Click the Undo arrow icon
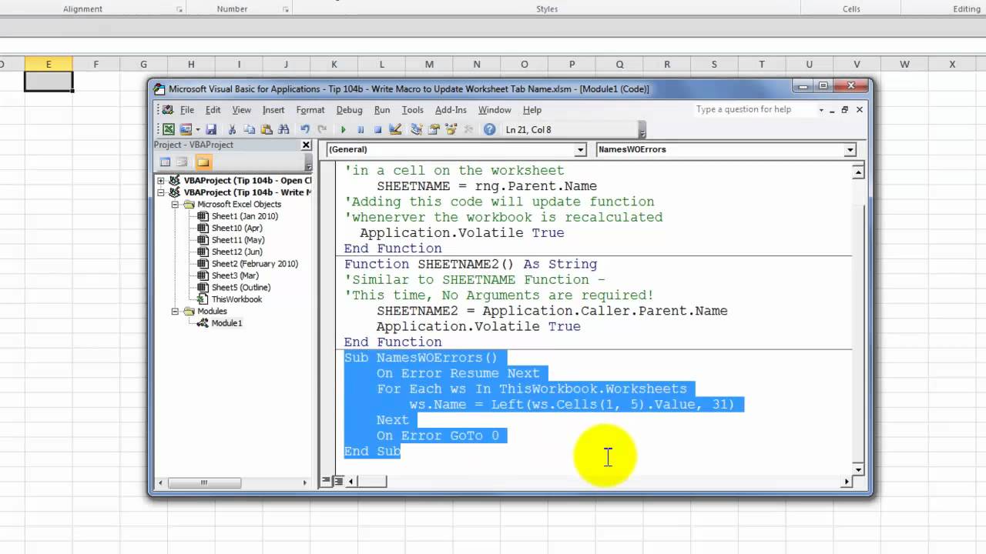 click(x=305, y=129)
